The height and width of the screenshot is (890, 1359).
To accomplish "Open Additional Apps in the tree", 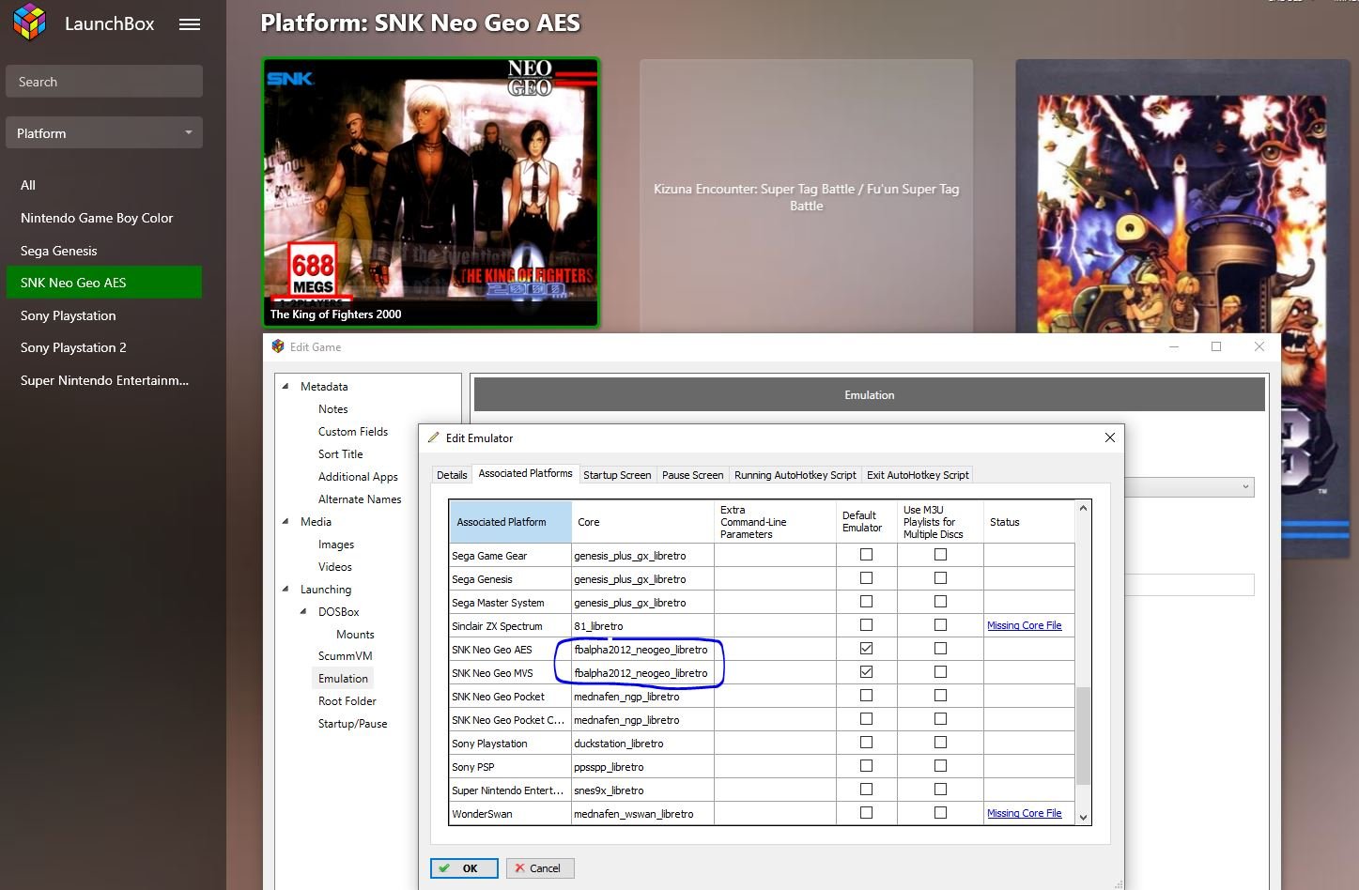I will [358, 476].
